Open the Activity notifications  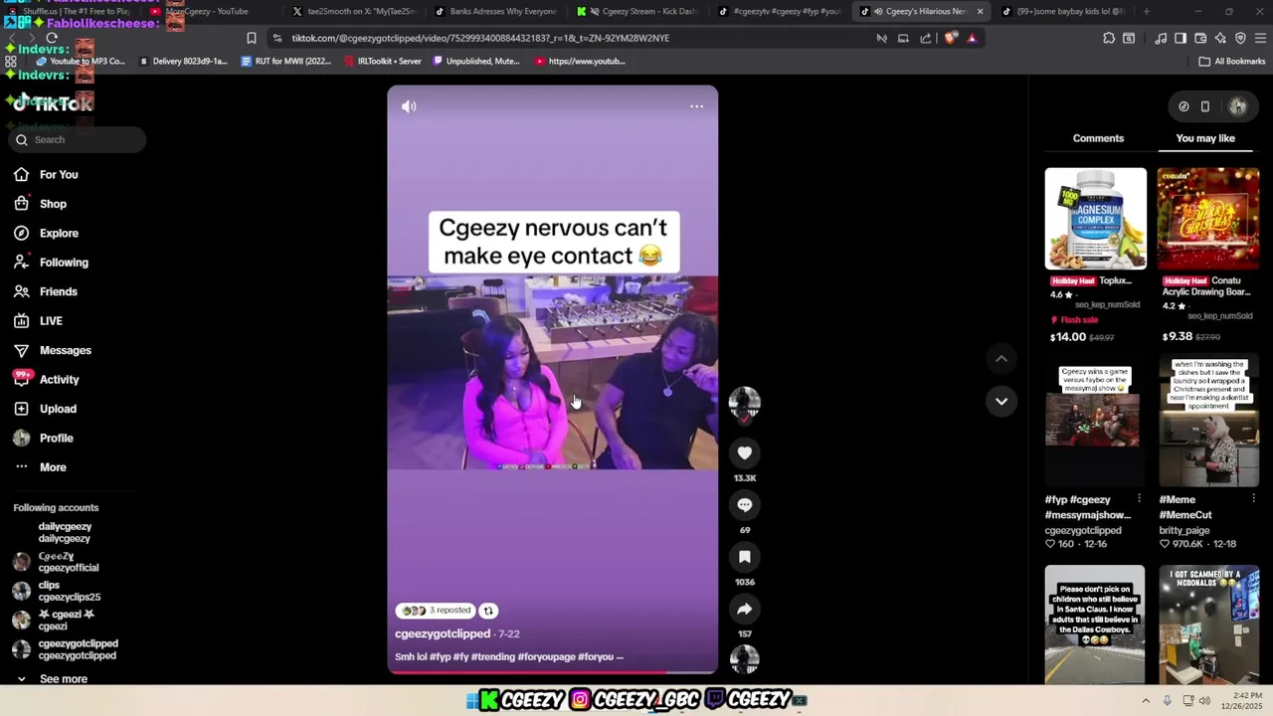point(46,379)
